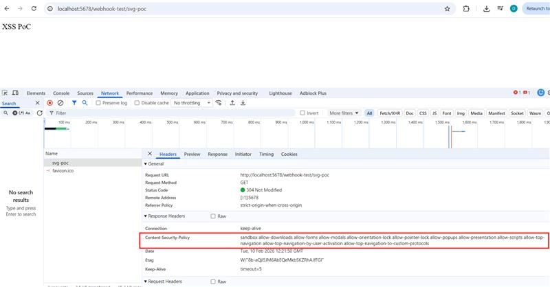The height and width of the screenshot is (287, 550).
Task: View site information icon in address bar
Action: tap(50, 9)
